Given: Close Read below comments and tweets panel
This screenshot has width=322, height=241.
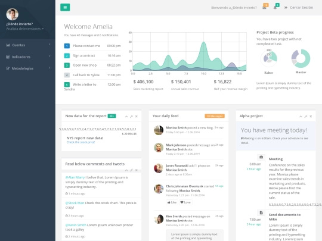Looking at the screenshot, I should [x=137, y=170].
